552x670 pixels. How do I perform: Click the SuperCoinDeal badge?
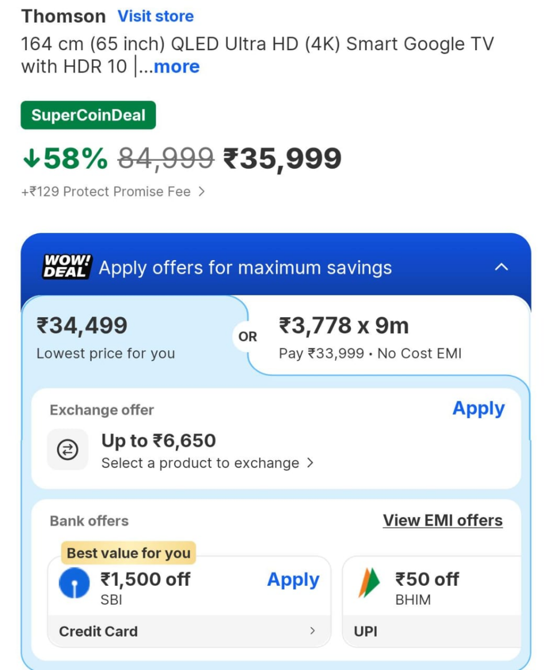(88, 116)
